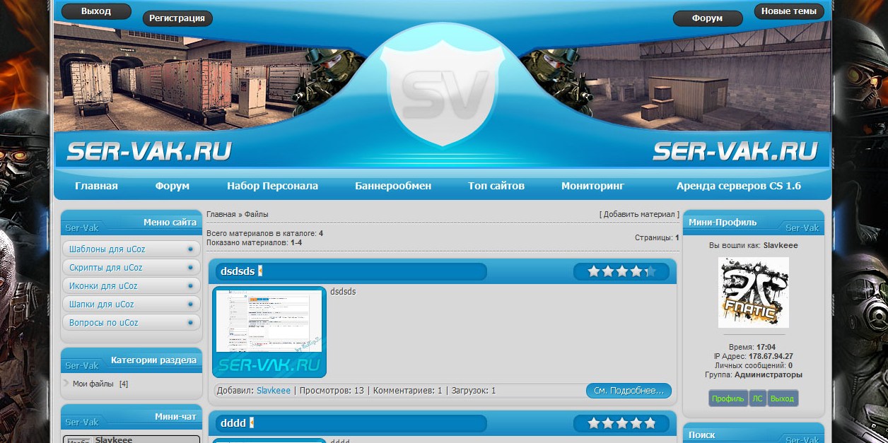The height and width of the screenshot is (443, 888).
Task: Click the text "IP Адрес: 178.67.94.27"
Action: 754,356
